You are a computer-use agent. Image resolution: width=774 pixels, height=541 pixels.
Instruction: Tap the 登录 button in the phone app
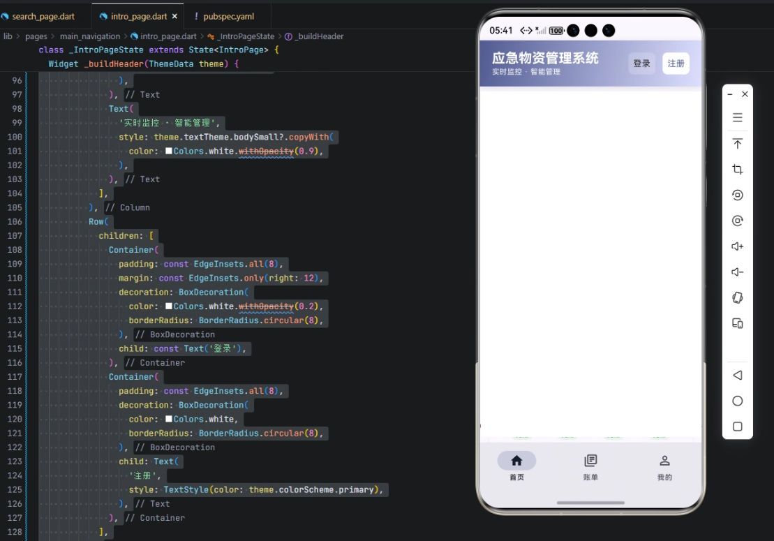pos(641,64)
